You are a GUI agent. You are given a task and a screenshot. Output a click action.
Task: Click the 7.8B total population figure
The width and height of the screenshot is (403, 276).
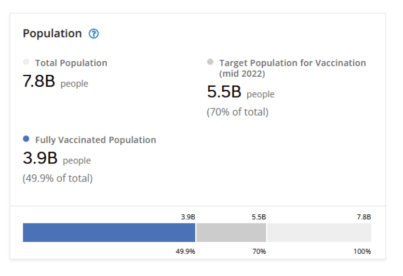tap(39, 81)
